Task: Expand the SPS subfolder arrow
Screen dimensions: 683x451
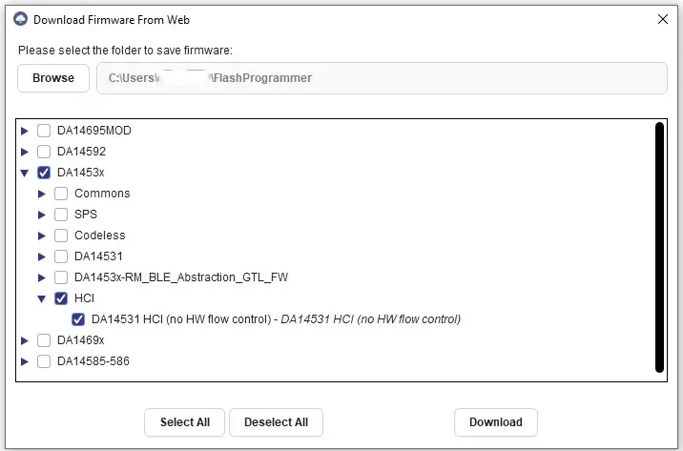Action: point(42,215)
